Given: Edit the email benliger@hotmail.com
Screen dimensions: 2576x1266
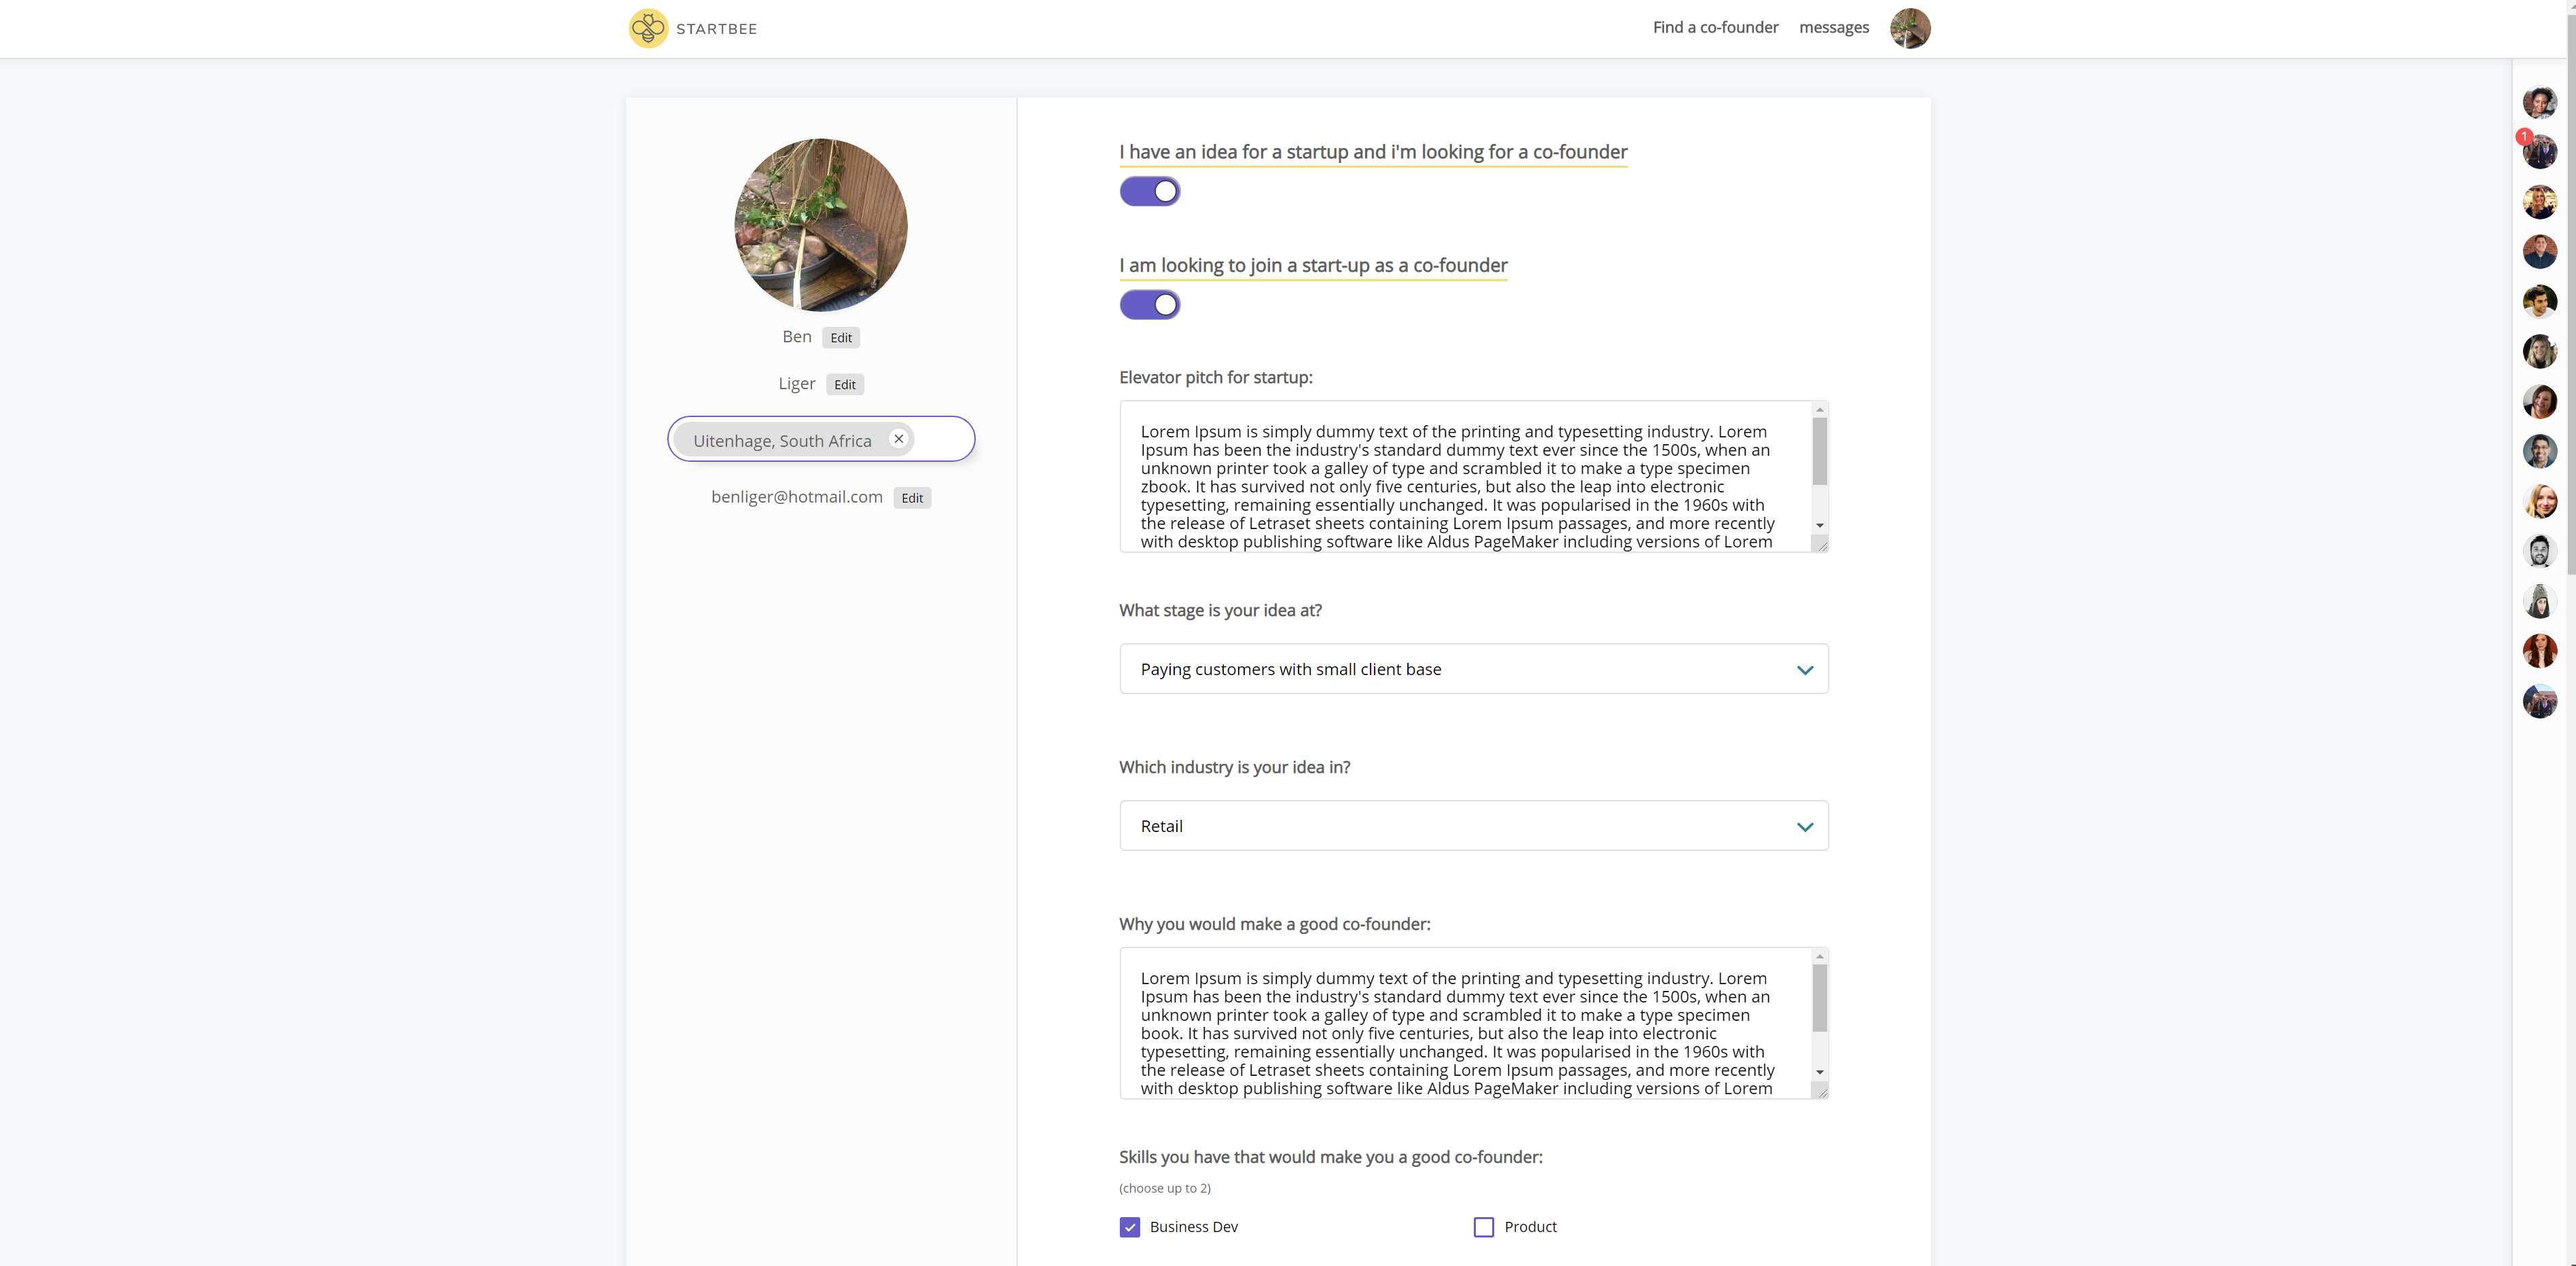Looking at the screenshot, I should click(x=911, y=498).
